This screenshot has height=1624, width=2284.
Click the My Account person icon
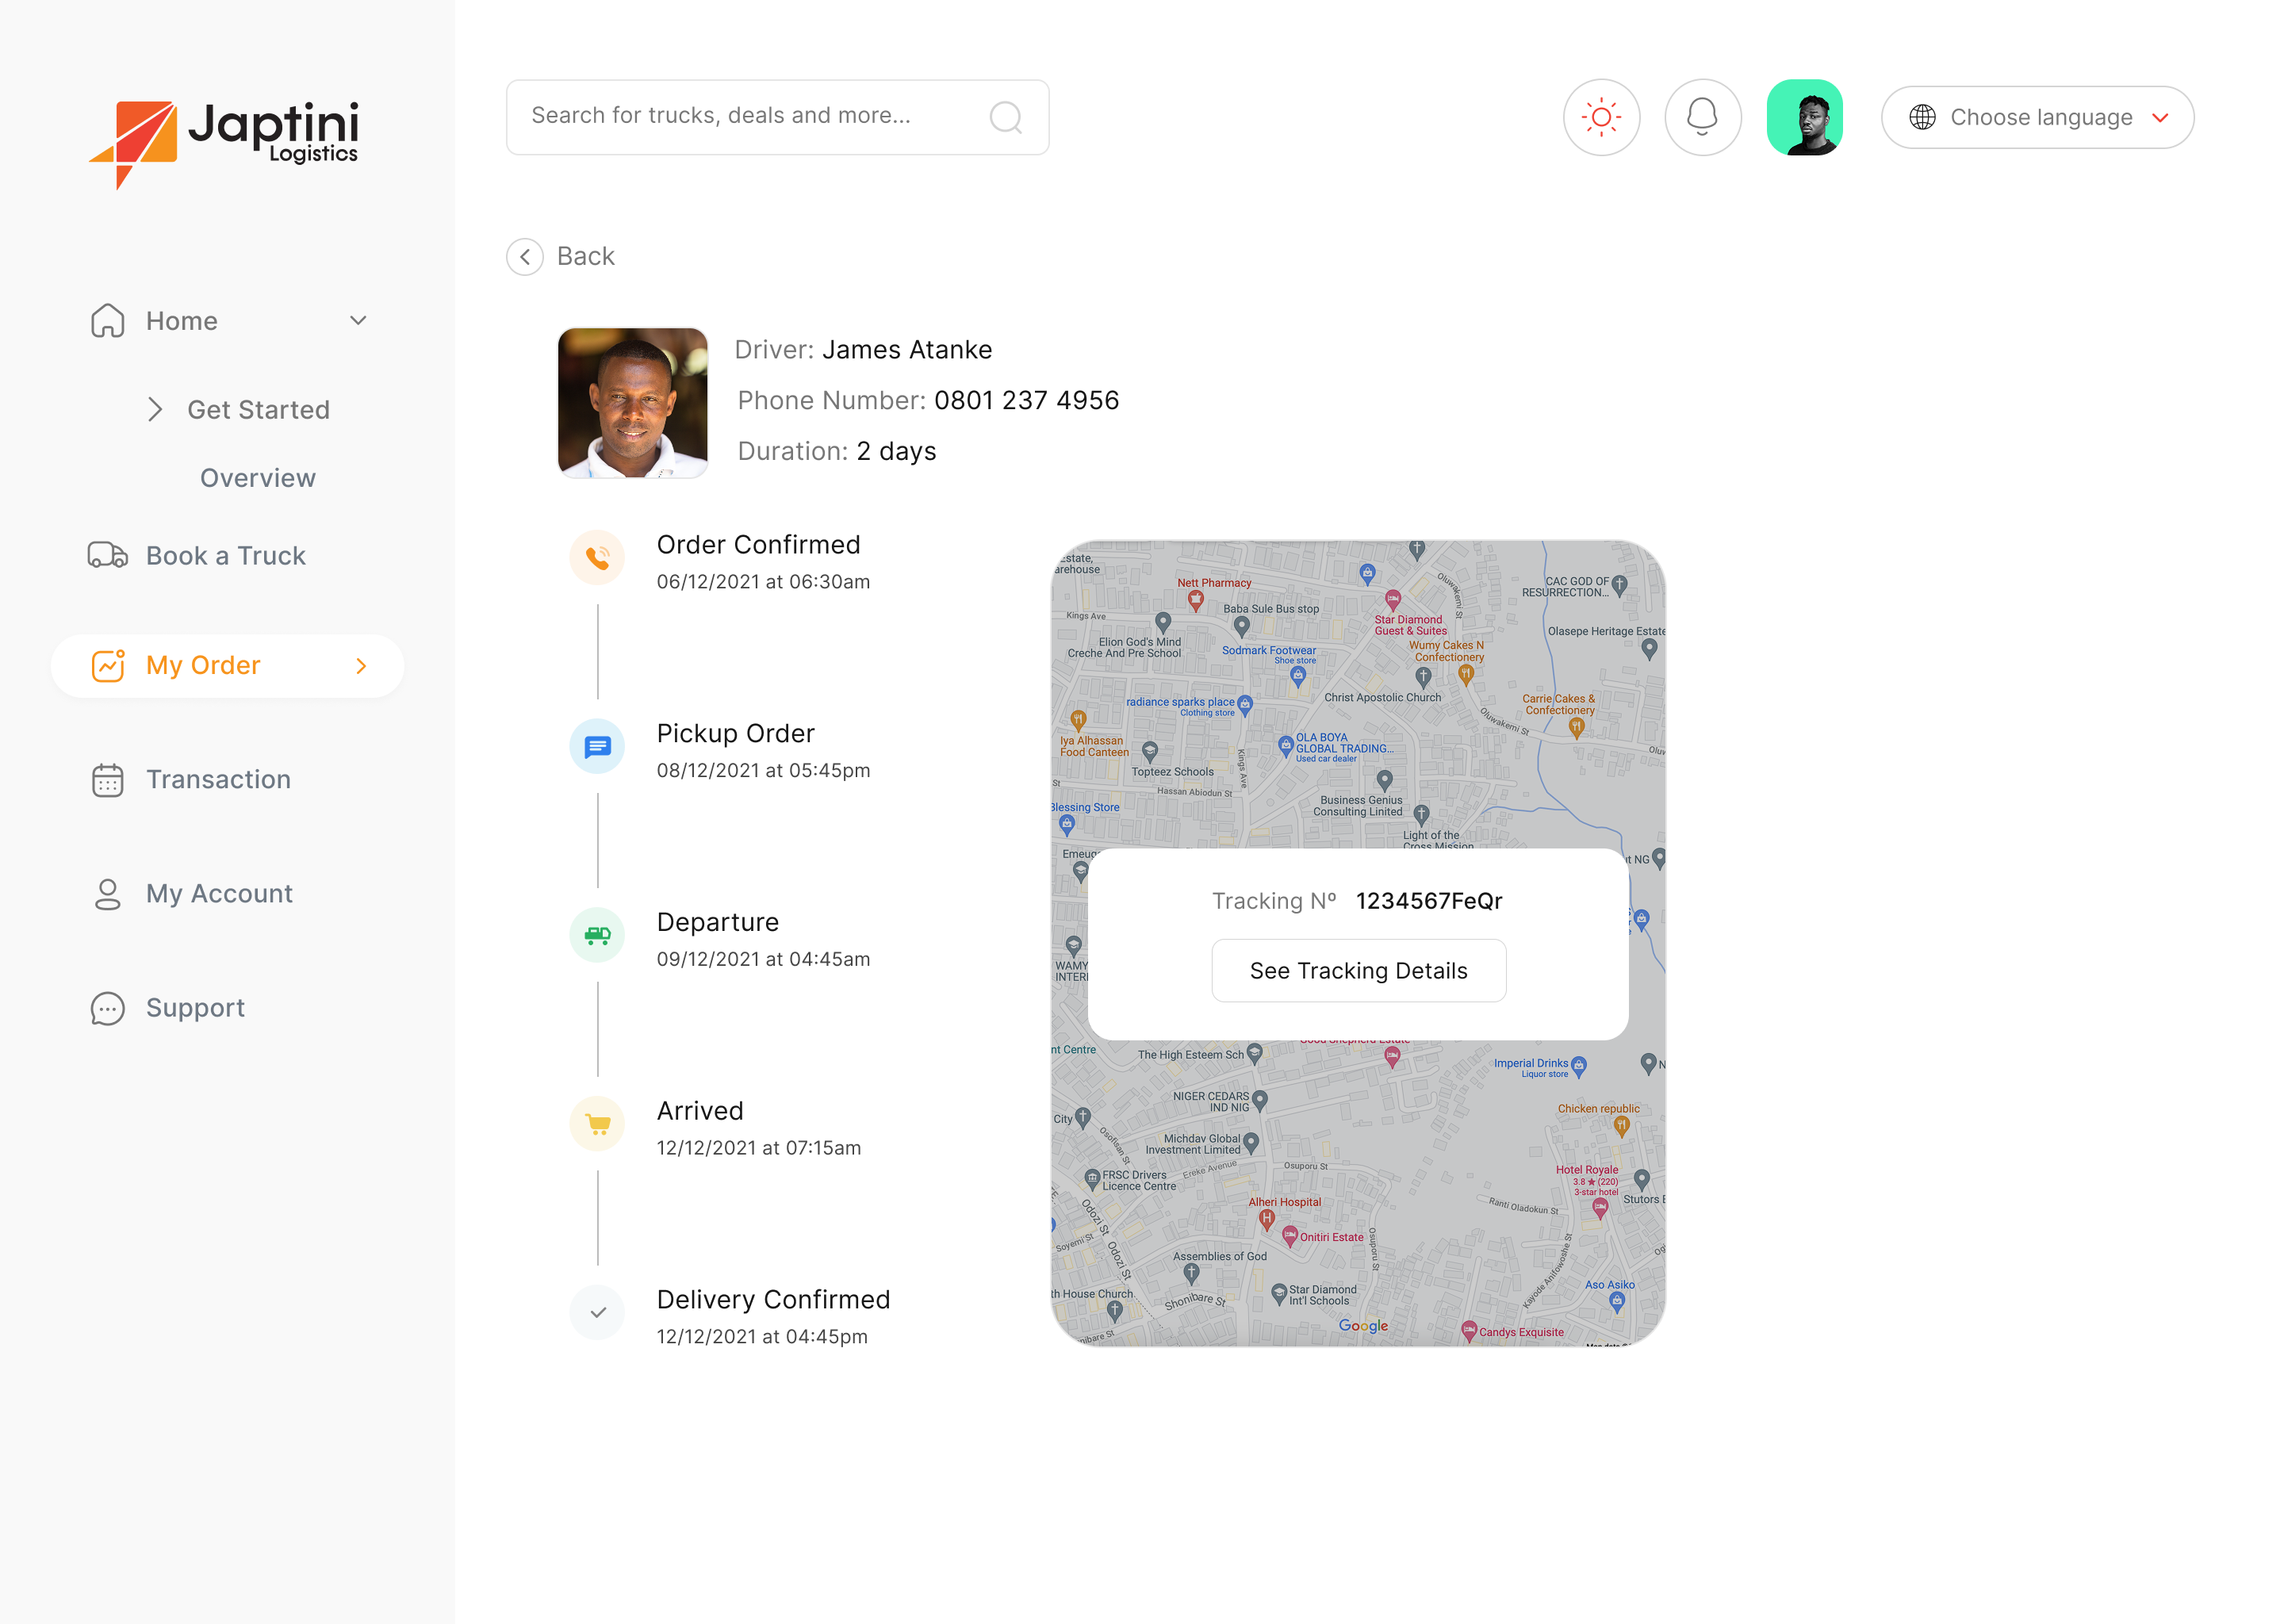[107, 893]
